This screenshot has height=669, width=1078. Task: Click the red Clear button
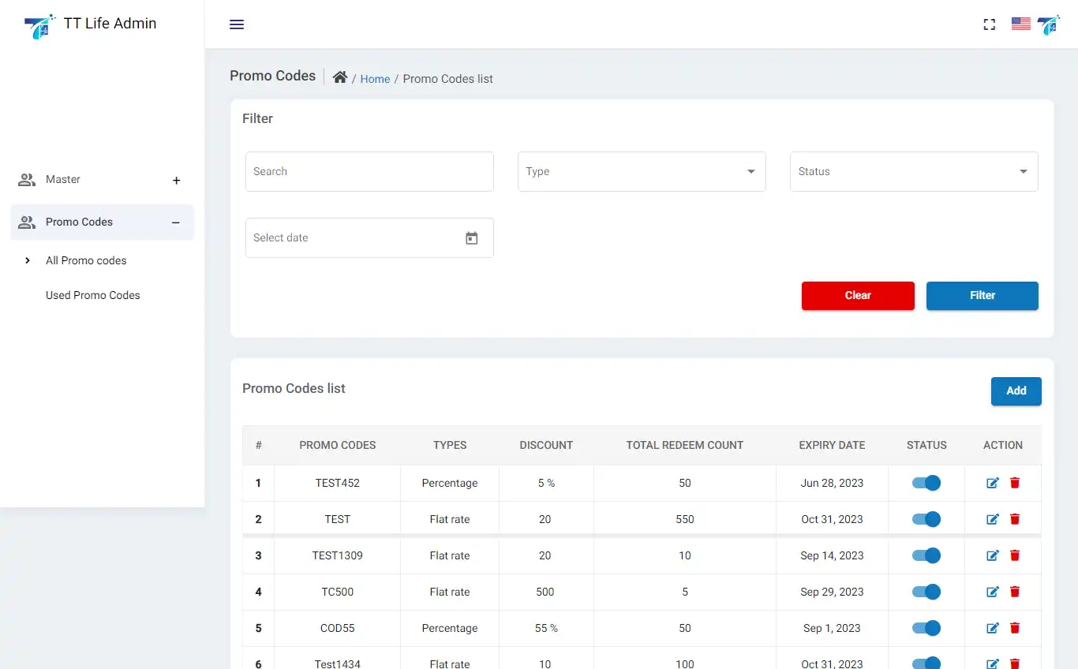(858, 296)
